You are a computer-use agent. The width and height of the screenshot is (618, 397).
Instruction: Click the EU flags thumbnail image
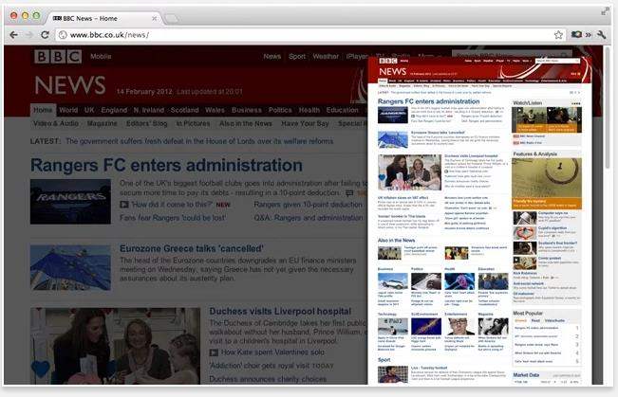[70, 267]
